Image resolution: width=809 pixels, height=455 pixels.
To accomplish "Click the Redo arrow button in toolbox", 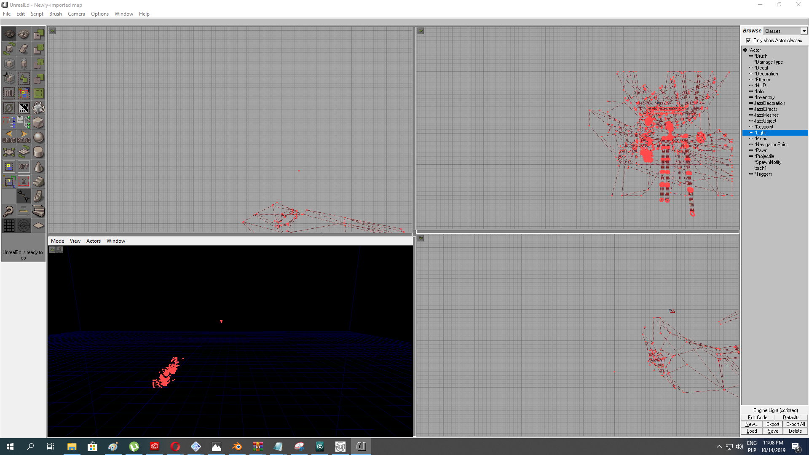I will (x=24, y=137).
